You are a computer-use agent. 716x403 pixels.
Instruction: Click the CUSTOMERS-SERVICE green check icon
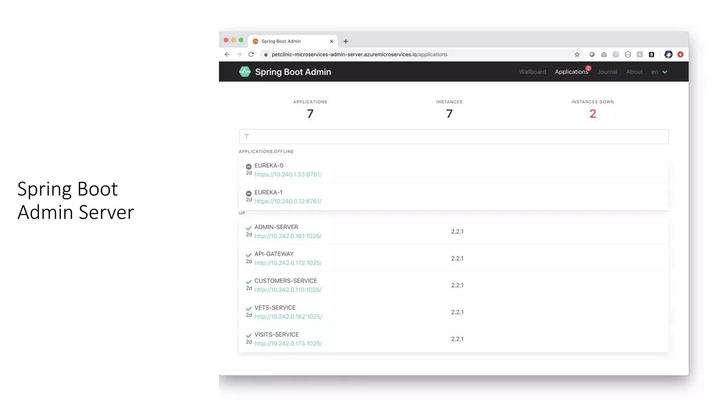tap(249, 282)
